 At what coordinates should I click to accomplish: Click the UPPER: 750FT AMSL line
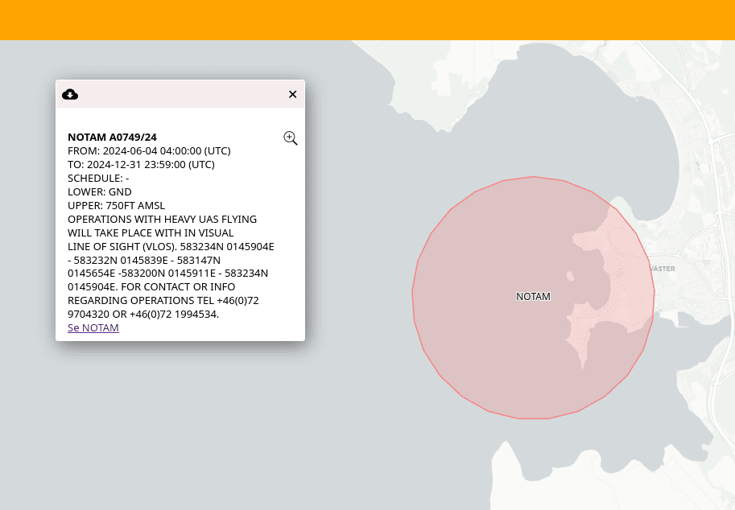[116, 205]
